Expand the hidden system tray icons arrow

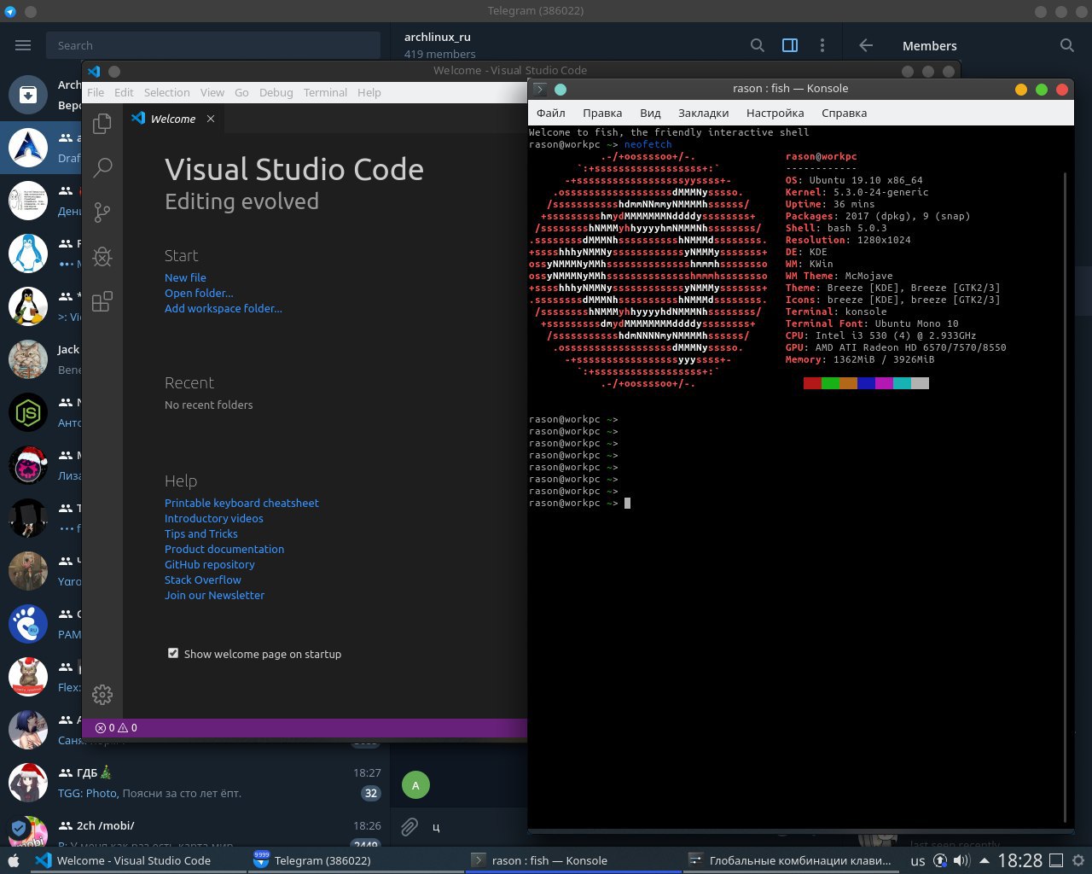click(985, 860)
